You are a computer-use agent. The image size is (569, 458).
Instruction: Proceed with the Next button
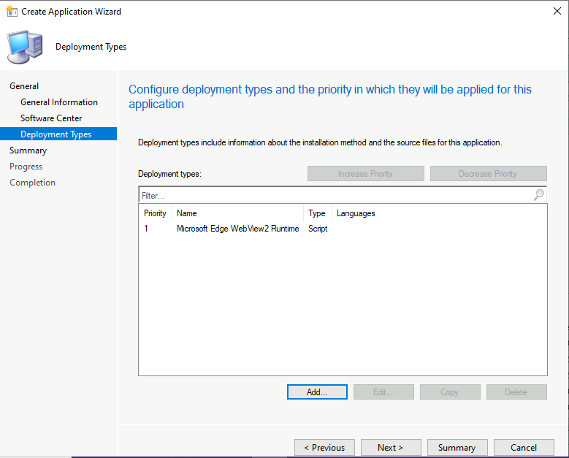click(391, 448)
